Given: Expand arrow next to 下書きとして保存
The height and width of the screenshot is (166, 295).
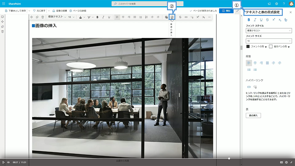Looking at the screenshot, I should (x=29, y=11).
